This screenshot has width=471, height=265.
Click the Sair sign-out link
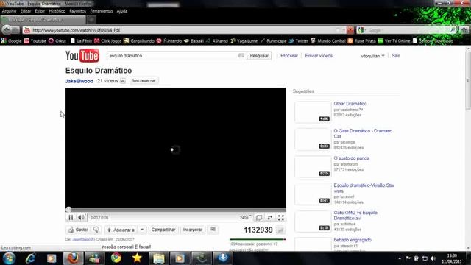click(x=396, y=56)
